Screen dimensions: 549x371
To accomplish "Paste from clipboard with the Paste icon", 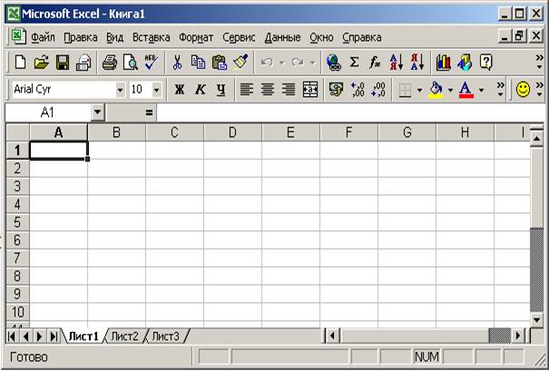I will pos(220,63).
